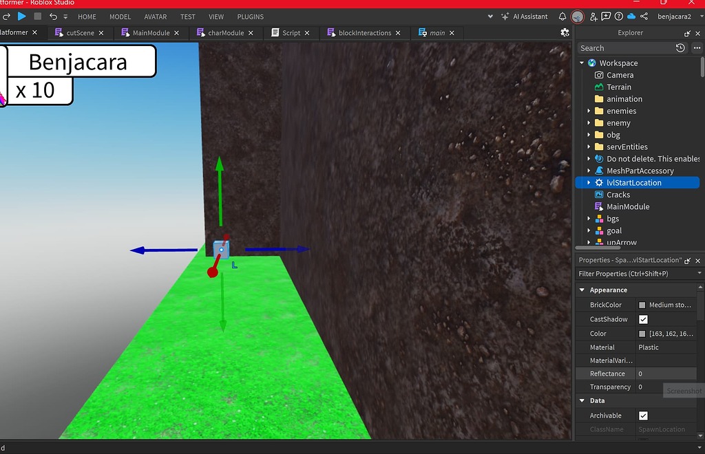Collapse the Data properties section
Image resolution: width=705 pixels, height=454 pixels.
(x=582, y=400)
